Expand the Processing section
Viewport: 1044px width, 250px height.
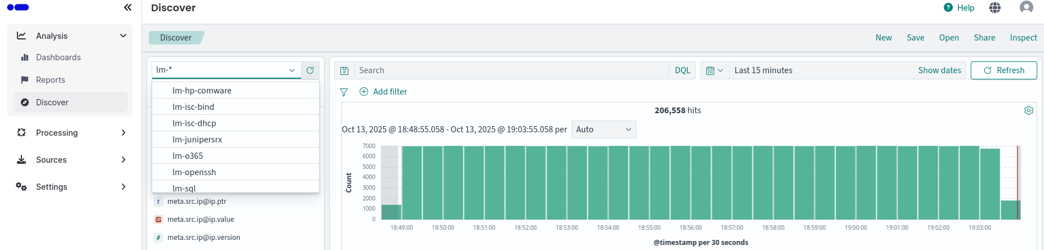[123, 133]
